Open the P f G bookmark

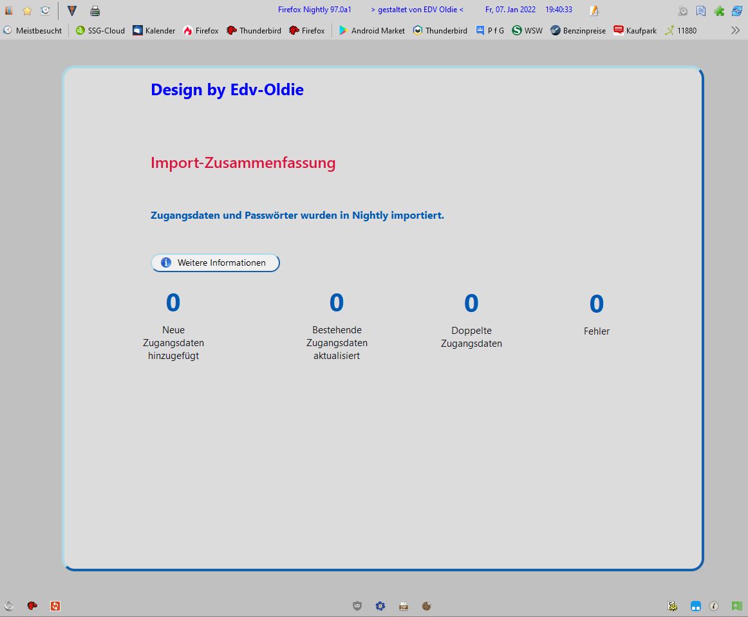click(490, 30)
